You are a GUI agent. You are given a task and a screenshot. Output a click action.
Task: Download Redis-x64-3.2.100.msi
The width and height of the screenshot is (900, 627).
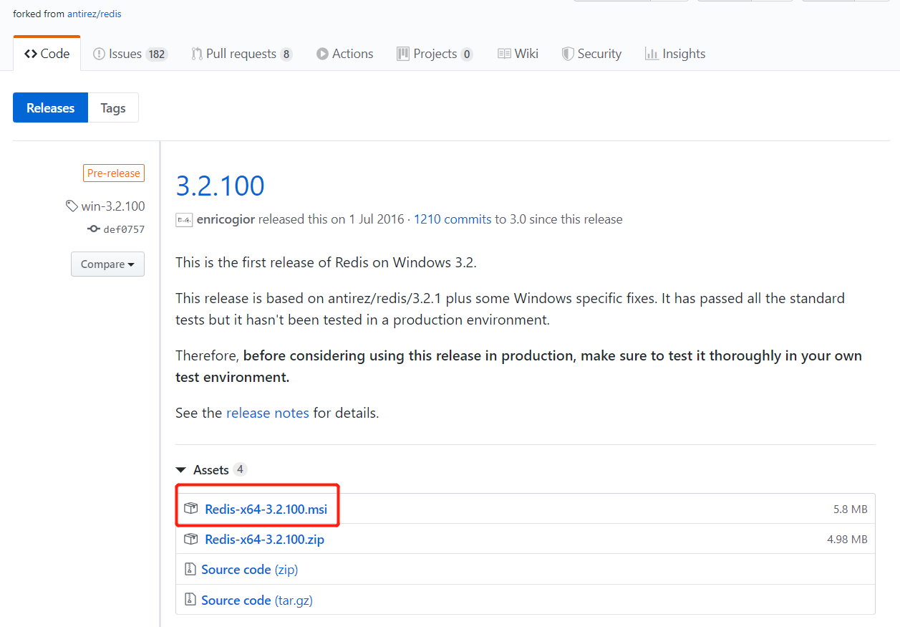coord(266,509)
